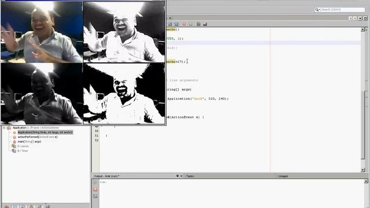Close the Output panel tab

[182, 176]
